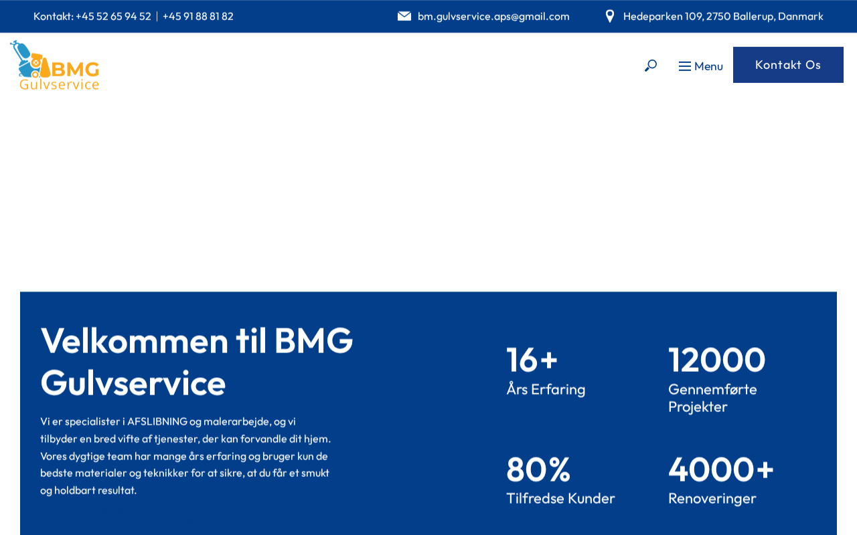Image resolution: width=857 pixels, height=535 pixels.
Task: Click the 80% statistic number
Action: [538, 469]
